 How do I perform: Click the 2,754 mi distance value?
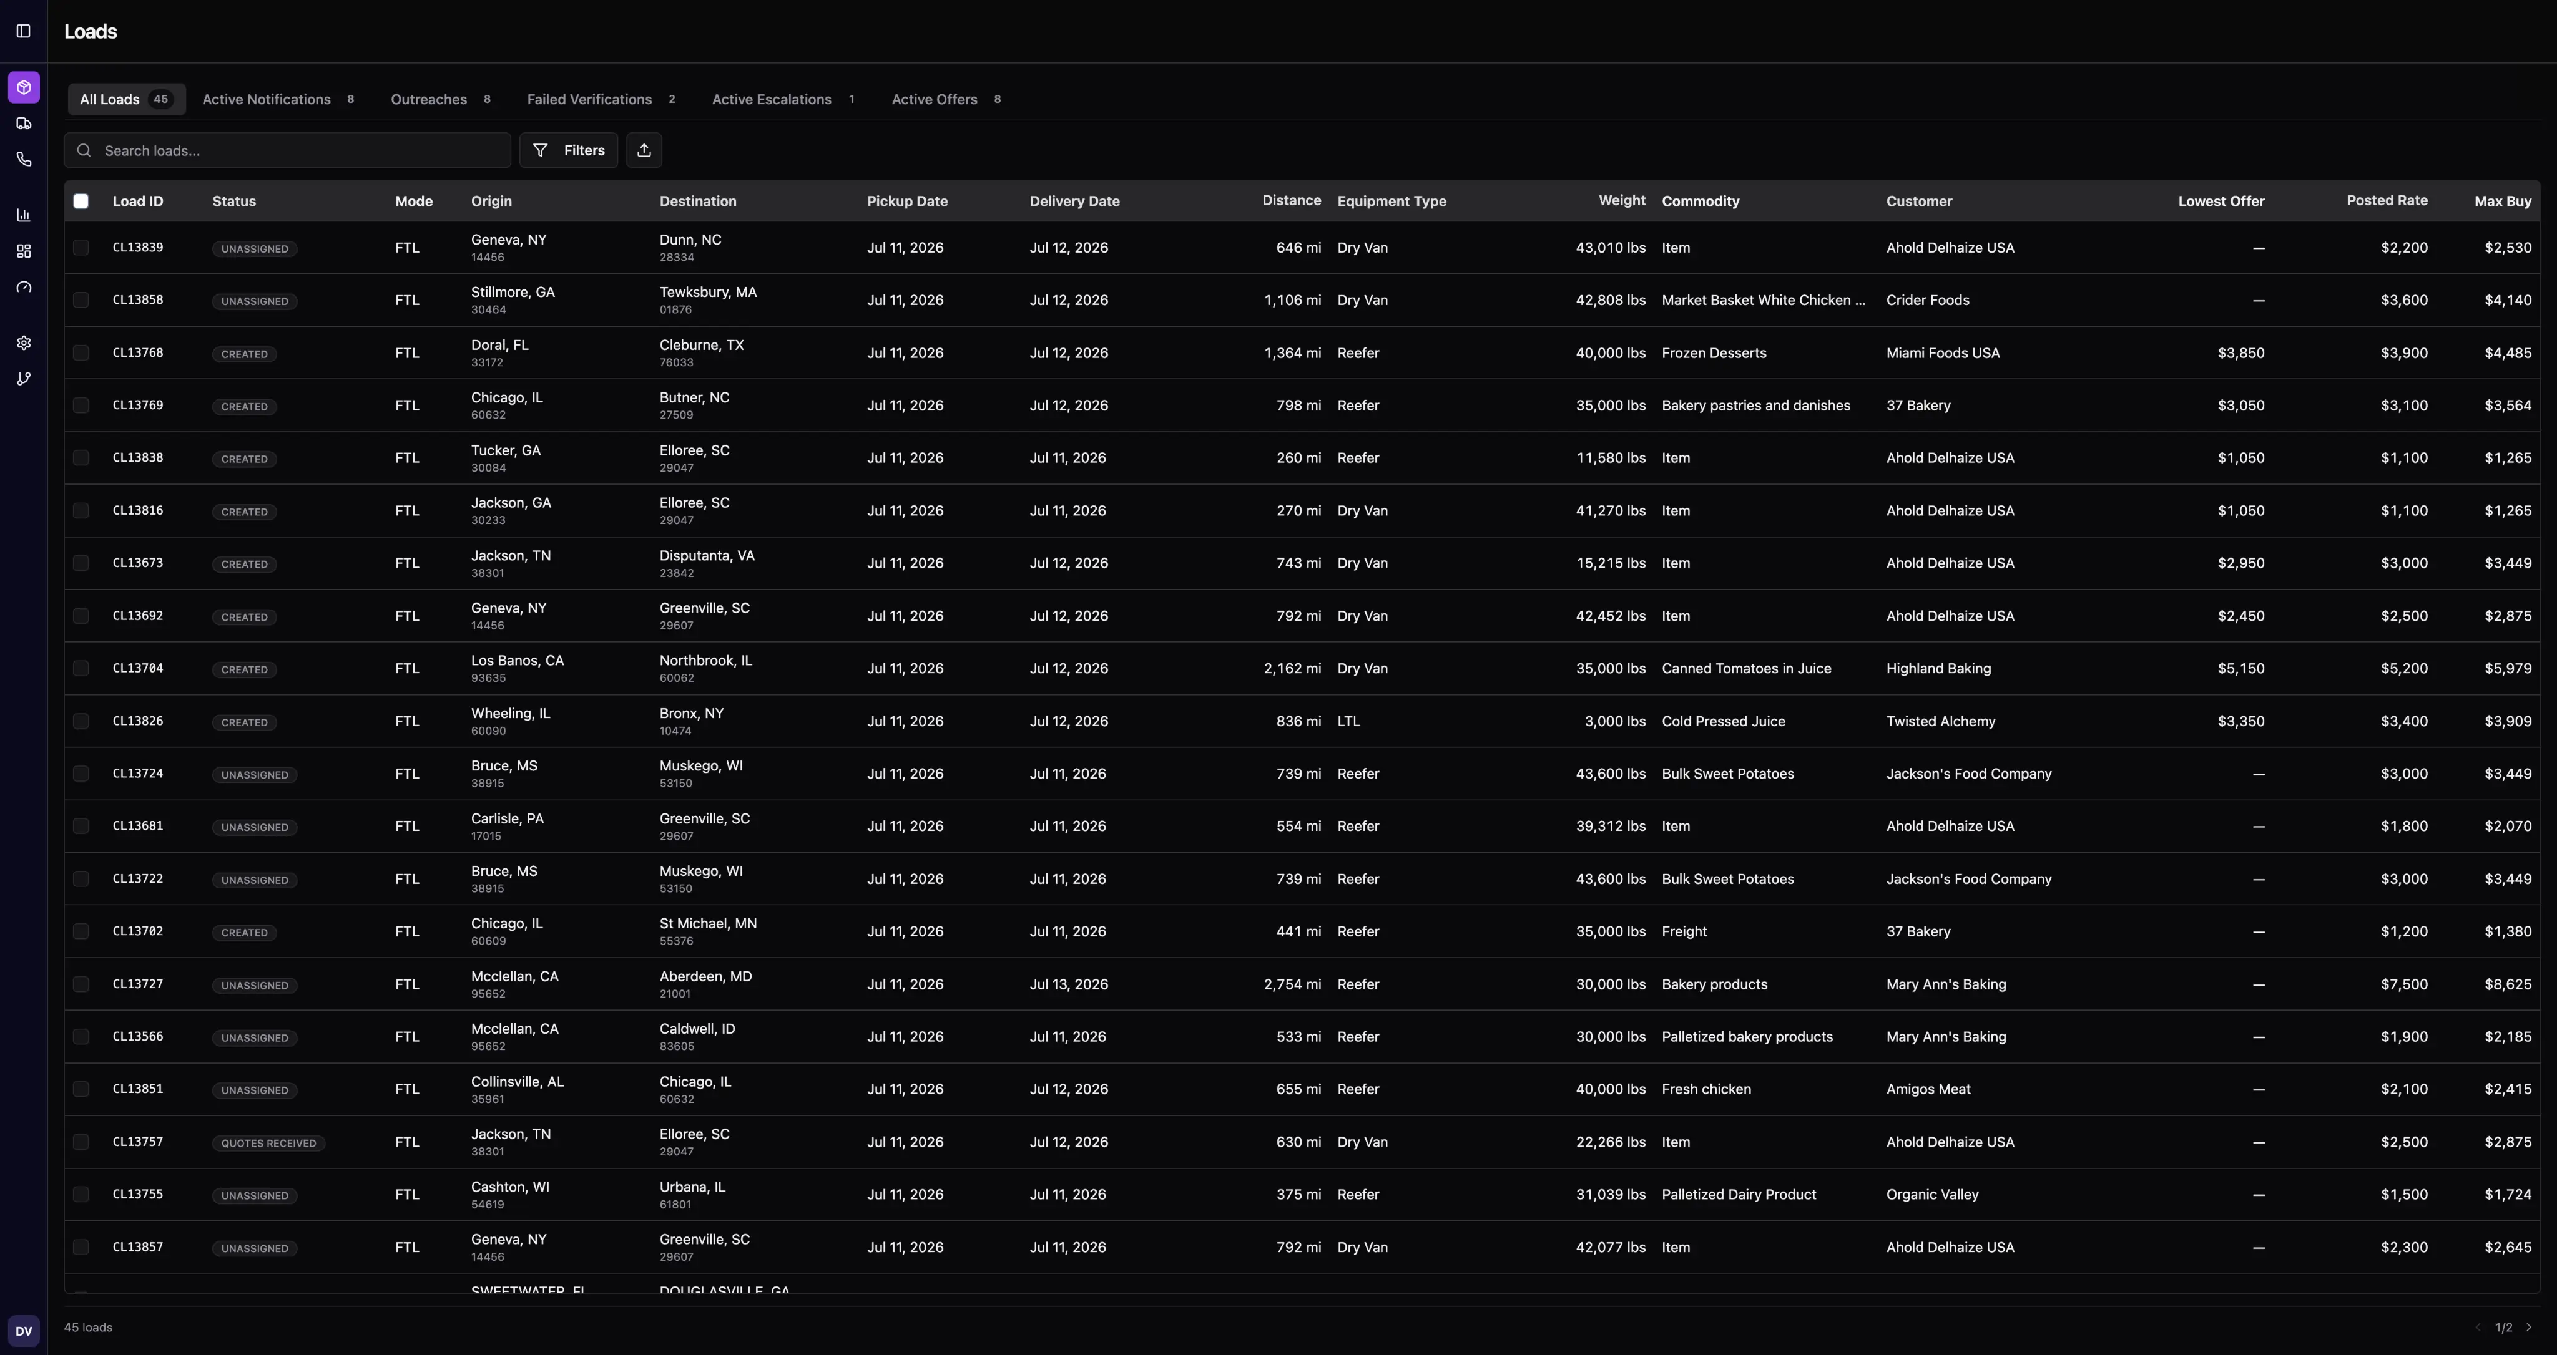[1292, 984]
